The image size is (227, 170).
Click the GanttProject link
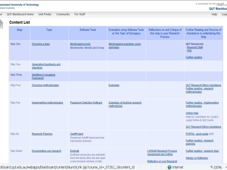pos(77,134)
